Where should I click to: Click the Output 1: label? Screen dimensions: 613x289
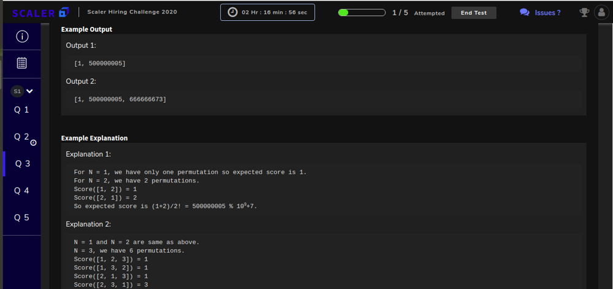tap(81, 45)
